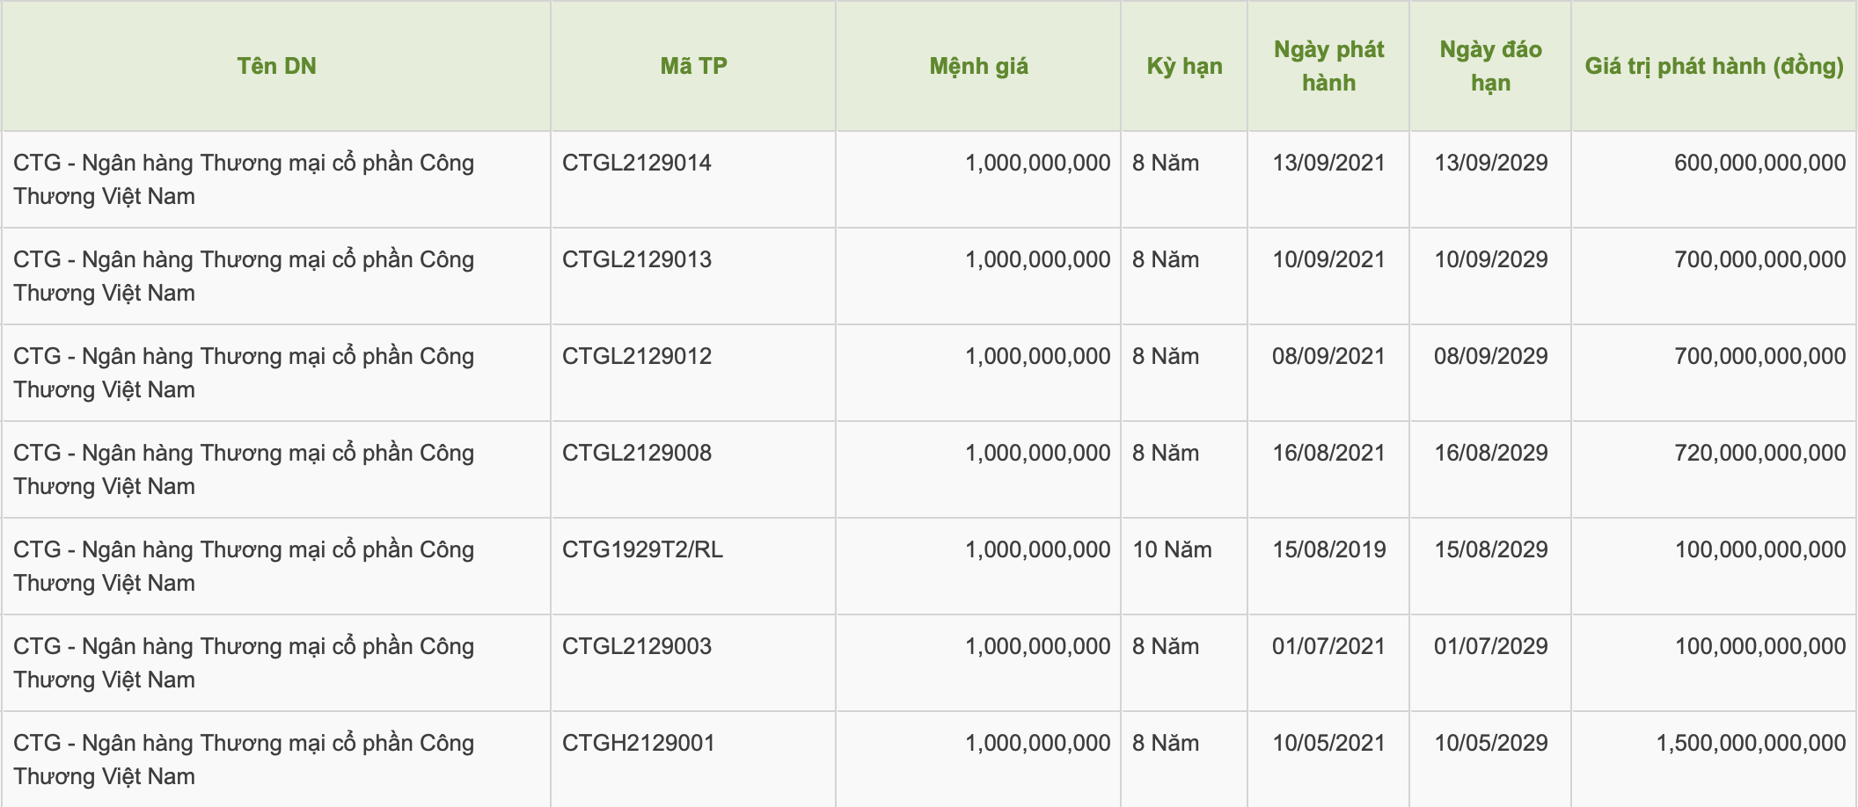The height and width of the screenshot is (807, 1858).
Task: Click issue date 01/07/2021
Action: point(1328,646)
